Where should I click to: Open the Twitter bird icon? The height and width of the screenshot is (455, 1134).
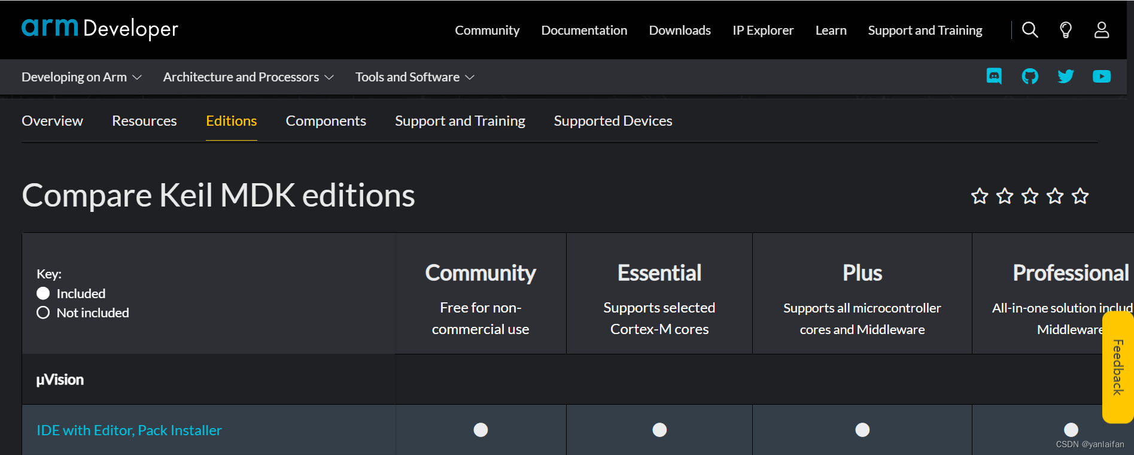pyautogui.click(x=1065, y=76)
